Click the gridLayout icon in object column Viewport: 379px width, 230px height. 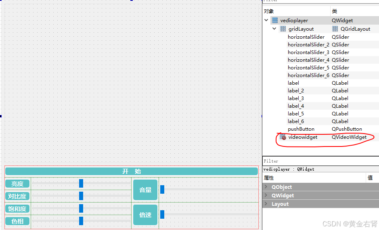(x=283, y=29)
